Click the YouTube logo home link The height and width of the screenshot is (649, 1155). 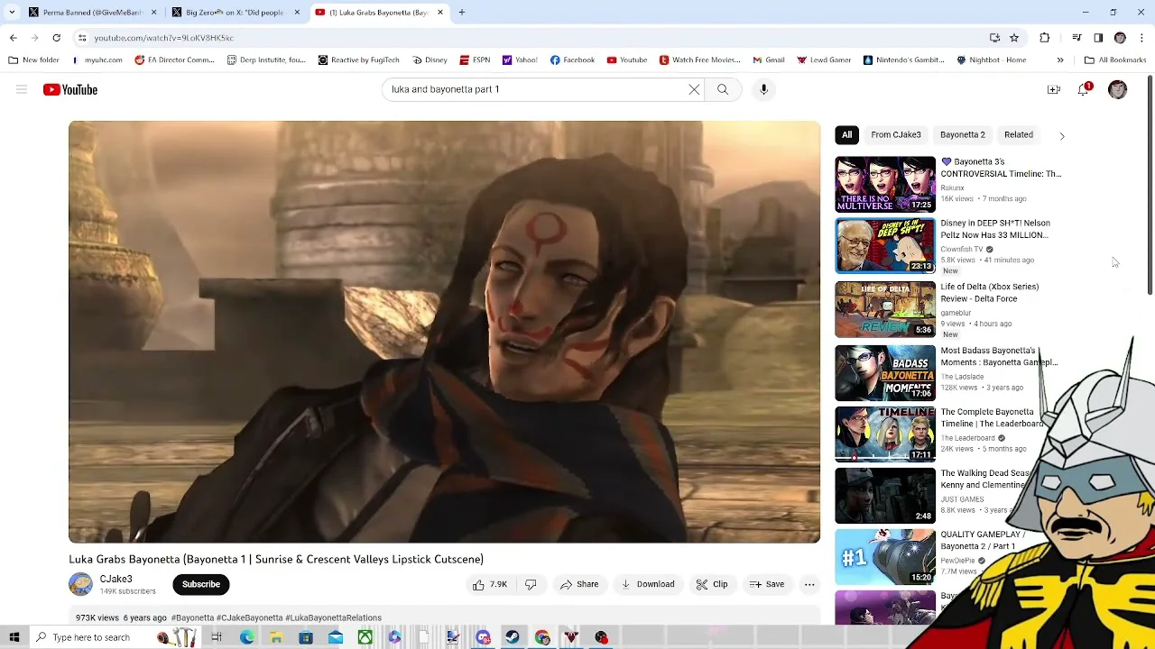click(70, 89)
